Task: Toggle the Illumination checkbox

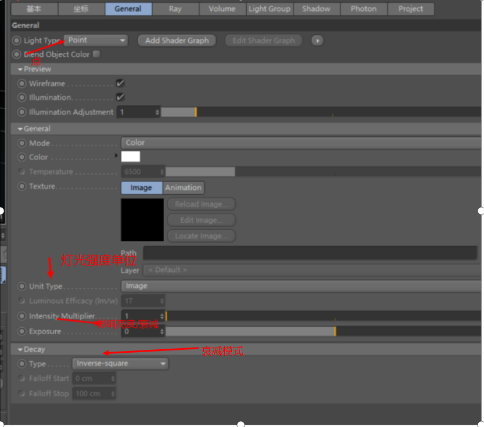Action: 120,97
